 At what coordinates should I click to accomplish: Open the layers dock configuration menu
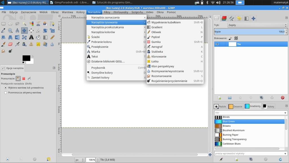pyautogui.click(x=286, y=18)
